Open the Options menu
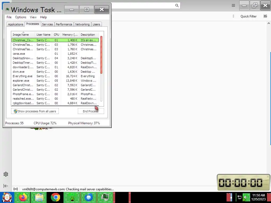The width and height of the screenshot is (271, 203). (21, 17)
